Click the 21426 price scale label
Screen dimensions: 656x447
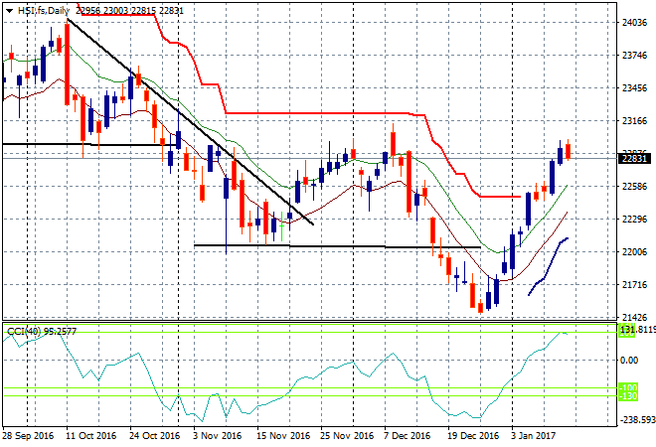pyautogui.click(x=635, y=318)
